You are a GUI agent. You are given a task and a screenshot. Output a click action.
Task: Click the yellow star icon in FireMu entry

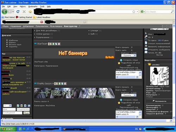[119, 103]
